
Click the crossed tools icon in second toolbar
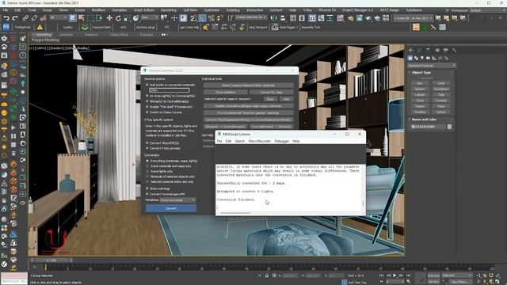click(x=433, y=27)
